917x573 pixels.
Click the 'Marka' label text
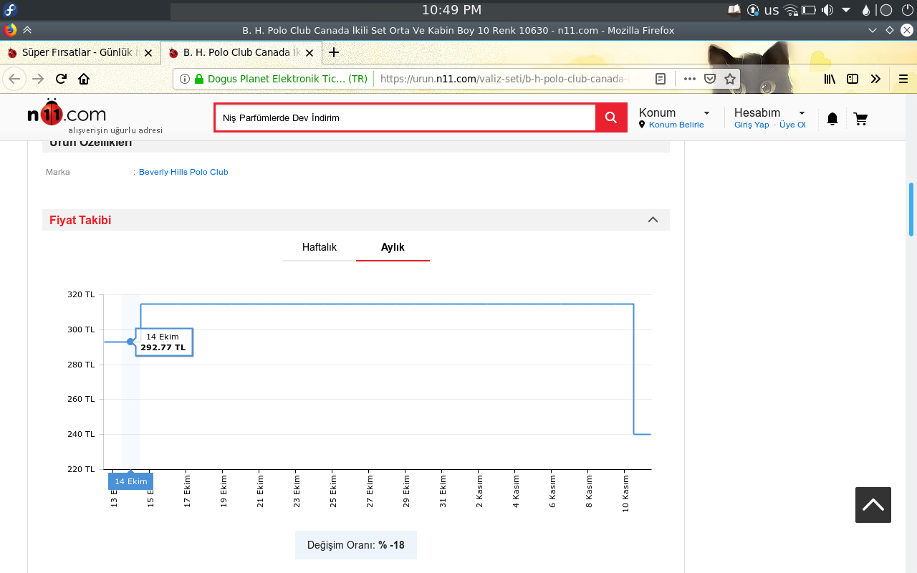click(x=58, y=172)
